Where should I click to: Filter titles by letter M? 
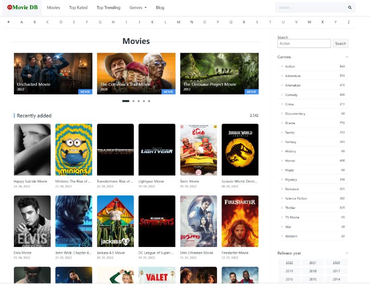[179, 22]
